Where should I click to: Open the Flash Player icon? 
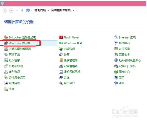[61, 37]
